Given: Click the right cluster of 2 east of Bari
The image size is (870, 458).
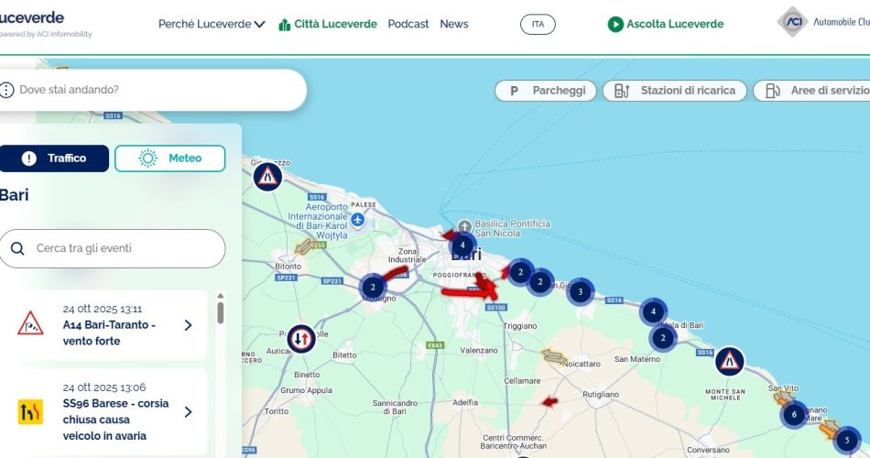Looking at the screenshot, I should pos(540,282).
